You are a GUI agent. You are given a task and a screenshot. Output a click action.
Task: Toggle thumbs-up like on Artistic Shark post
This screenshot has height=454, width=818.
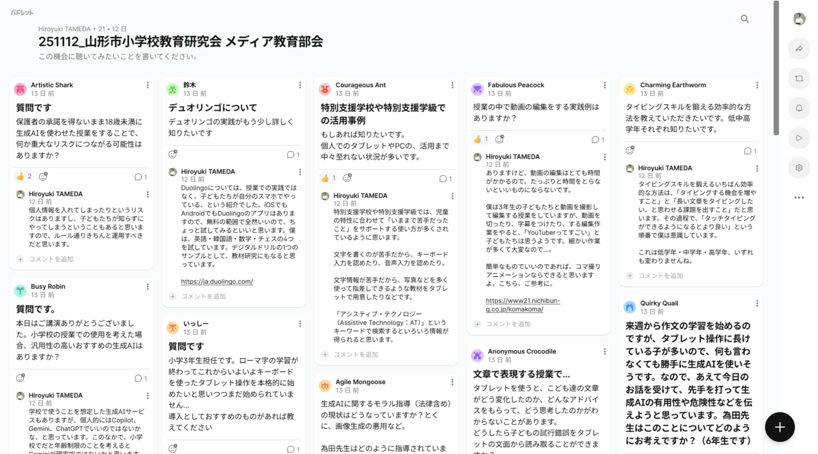[x=24, y=176]
